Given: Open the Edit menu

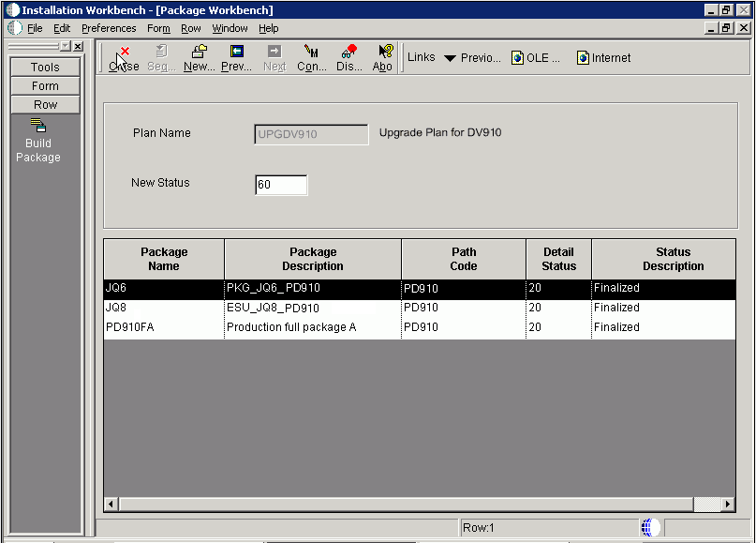Looking at the screenshot, I should coord(62,28).
